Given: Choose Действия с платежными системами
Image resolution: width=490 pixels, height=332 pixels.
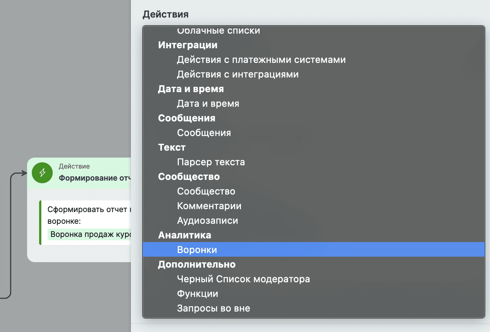Looking at the screenshot, I should click(x=261, y=60).
